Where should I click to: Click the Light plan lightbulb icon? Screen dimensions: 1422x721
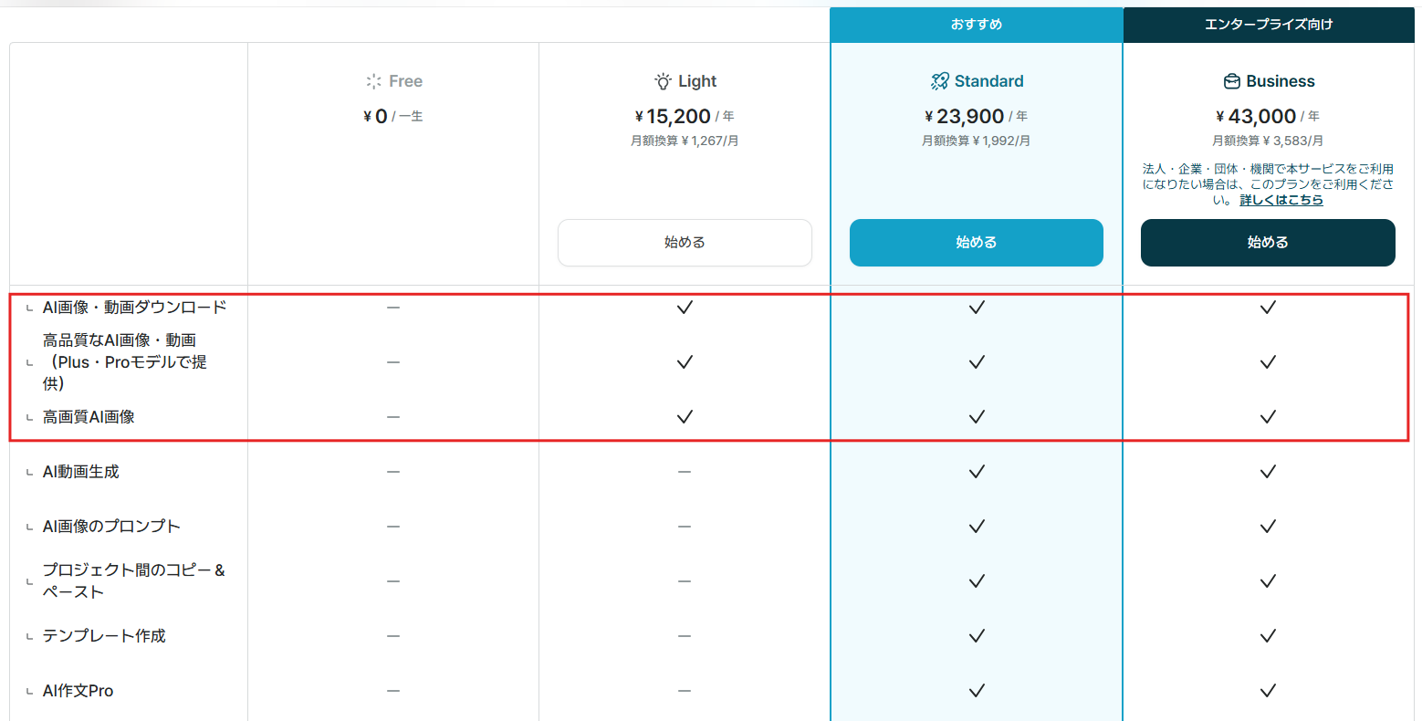point(664,81)
